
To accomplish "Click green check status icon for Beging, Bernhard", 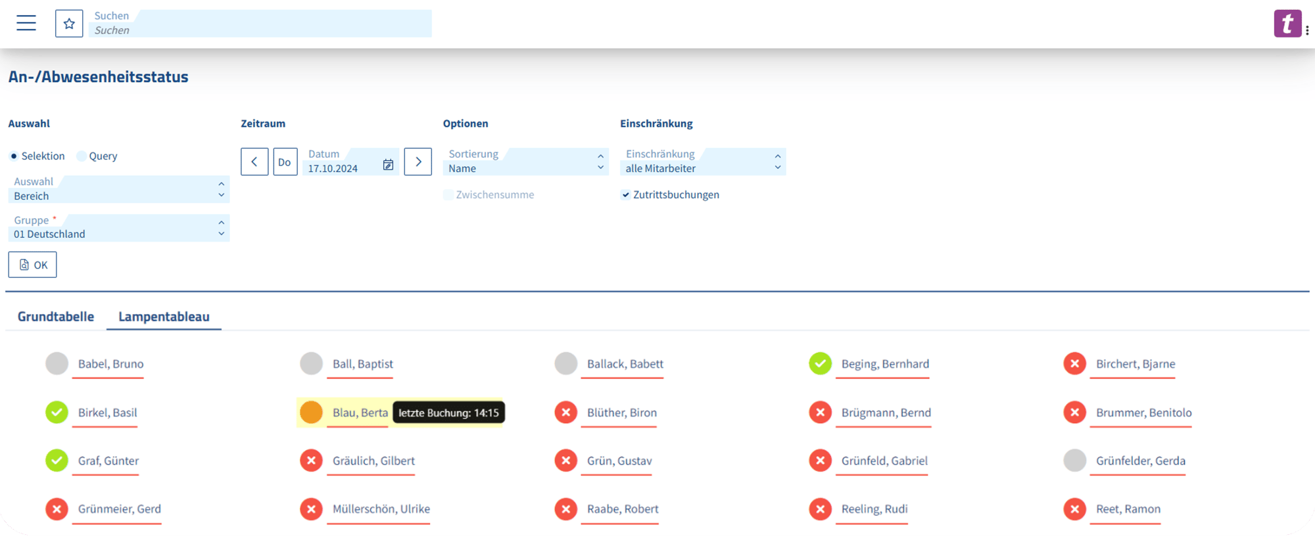I will [x=820, y=363].
